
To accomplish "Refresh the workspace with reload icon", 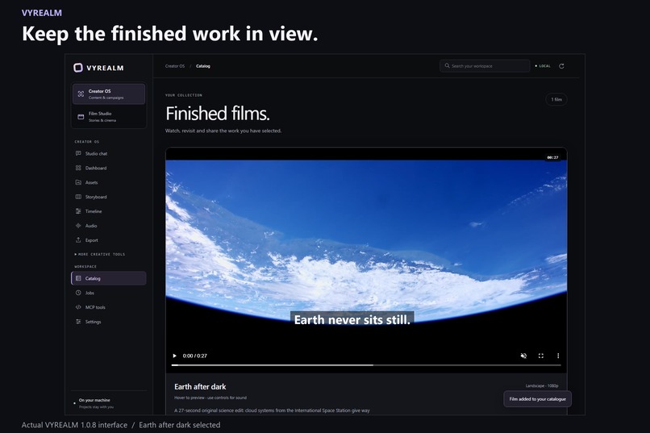I will coord(562,66).
